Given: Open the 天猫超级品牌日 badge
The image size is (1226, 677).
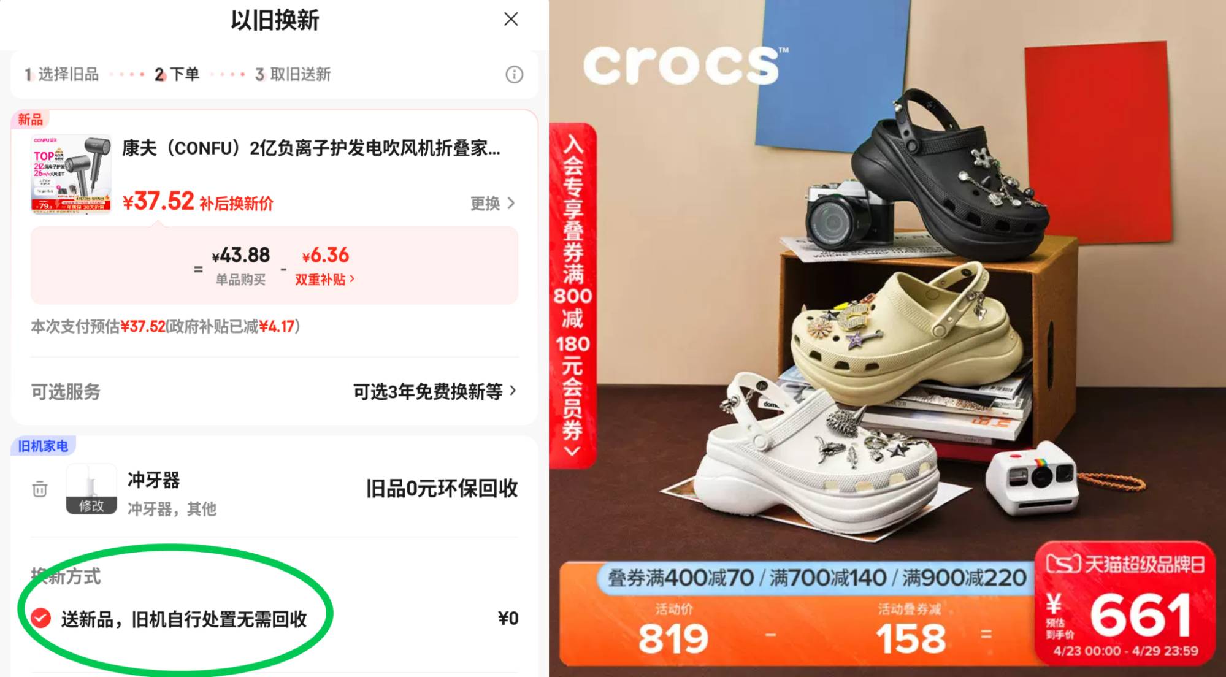Looking at the screenshot, I should click(1125, 564).
